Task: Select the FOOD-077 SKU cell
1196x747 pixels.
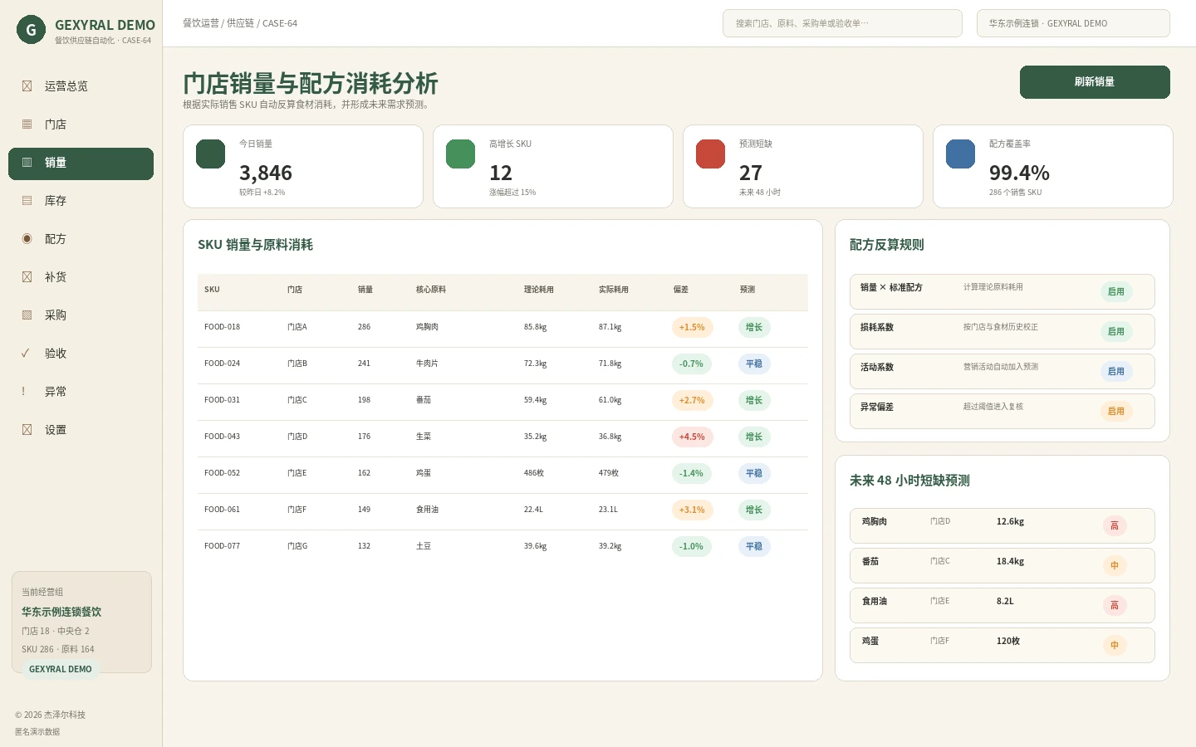Action: (222, 546)
